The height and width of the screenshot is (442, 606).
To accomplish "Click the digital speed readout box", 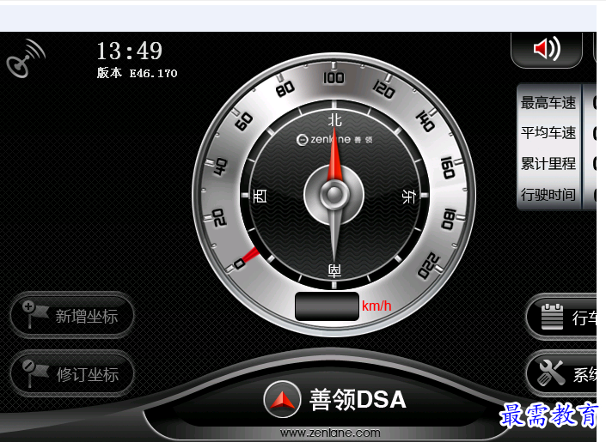I will pyautogui.click(x=327, y=306).
